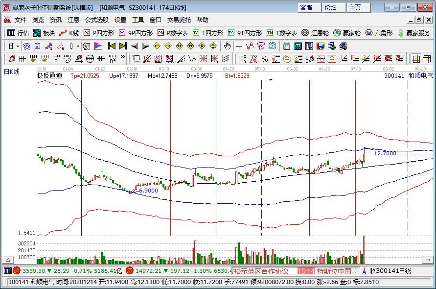
Task: Expand more drawing tools with » chevron
Action: tap(122, 59)
